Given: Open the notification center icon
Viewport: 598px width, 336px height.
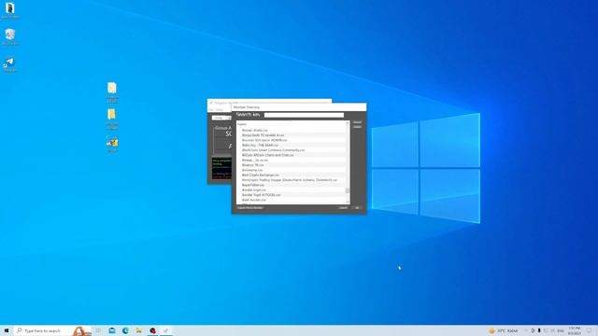Looking at the screenshot, I should [x=590, y=330].
